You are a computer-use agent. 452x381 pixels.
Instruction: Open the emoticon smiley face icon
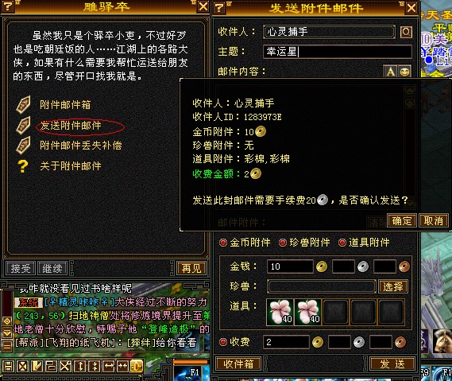(404, 71)
